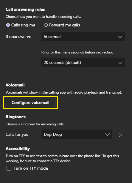
Task: Select the Calls ring me radio button
Action: pos(8,25)
